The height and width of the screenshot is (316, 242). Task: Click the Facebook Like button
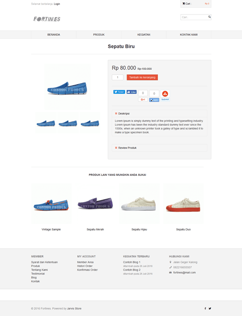[x=132, y=92]
